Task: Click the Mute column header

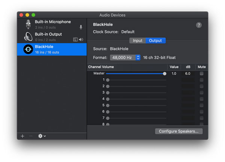Action: (202, 67)
